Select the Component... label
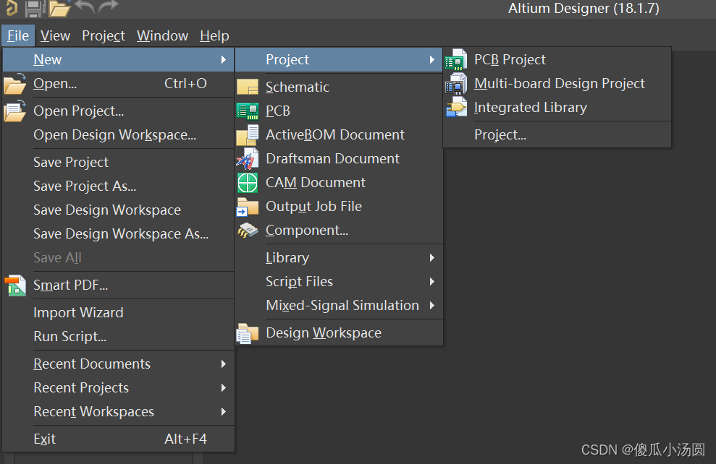The height and width of the screenshot is (464, 716). pos(307,231)
